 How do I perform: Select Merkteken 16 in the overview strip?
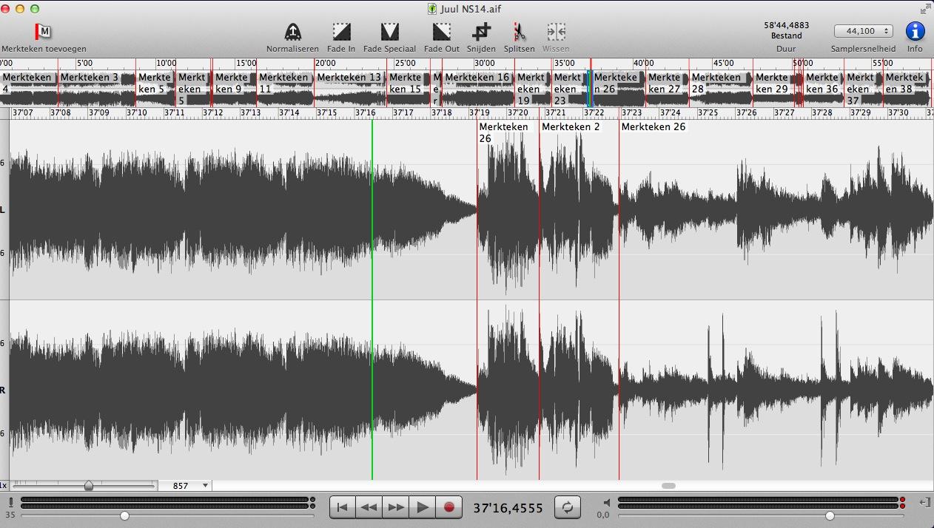tap(477, 78)
